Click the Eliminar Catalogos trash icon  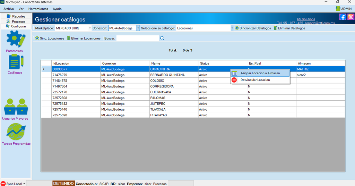pyautogui.click(x=275, y=28)
